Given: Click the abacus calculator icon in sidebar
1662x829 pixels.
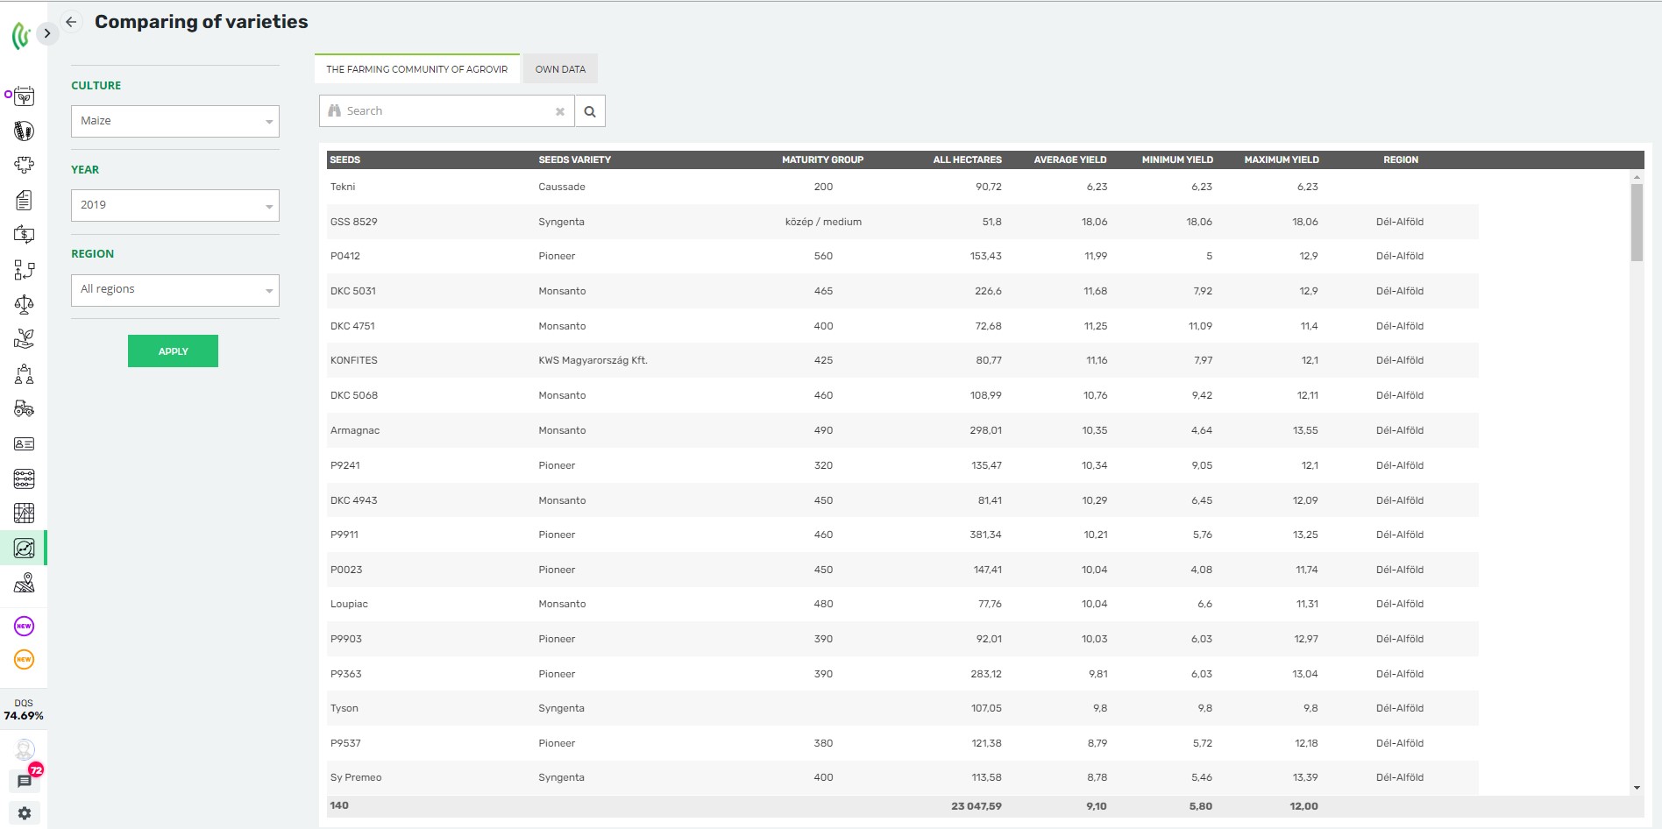Looking at the screenshot, I should [24, 478].
